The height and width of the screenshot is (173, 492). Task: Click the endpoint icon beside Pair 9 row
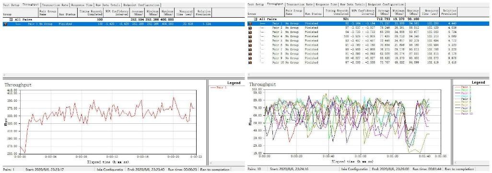pyautogui.click(x=250, y=58)
